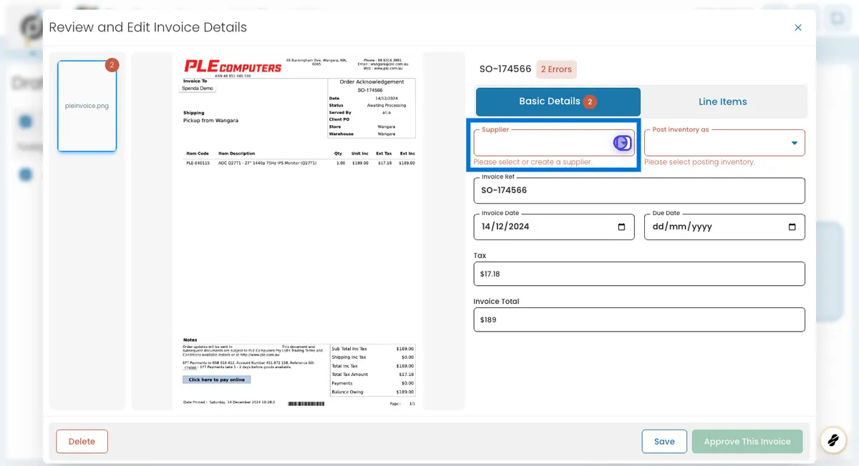This screenshot has height=466, width=859.
Task: Click 'Please select posting inventory' error text
Action: (x=699, y=162)
